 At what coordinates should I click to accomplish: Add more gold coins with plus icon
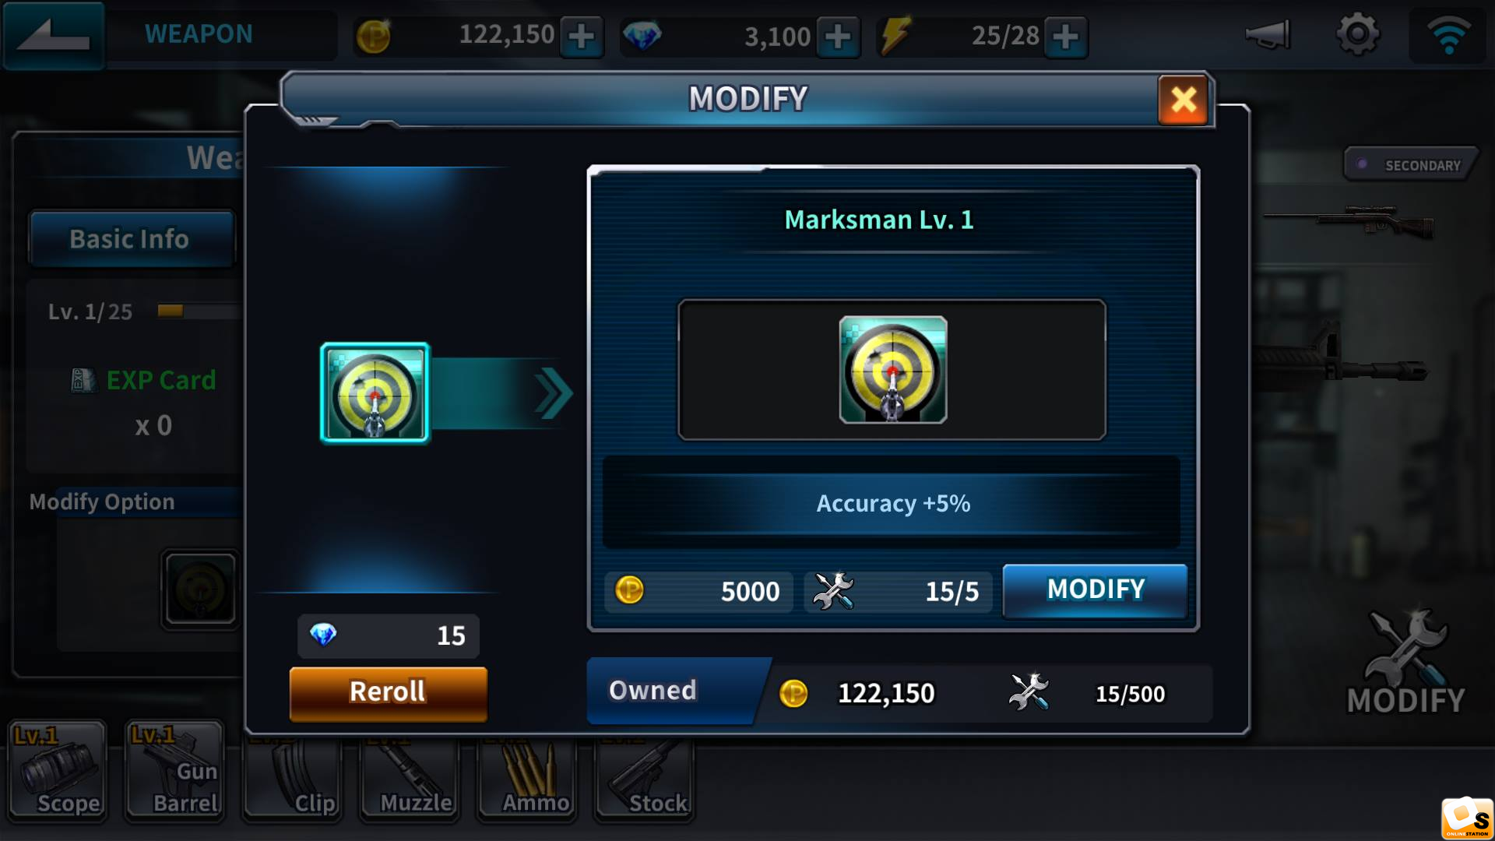click(581, 36)
